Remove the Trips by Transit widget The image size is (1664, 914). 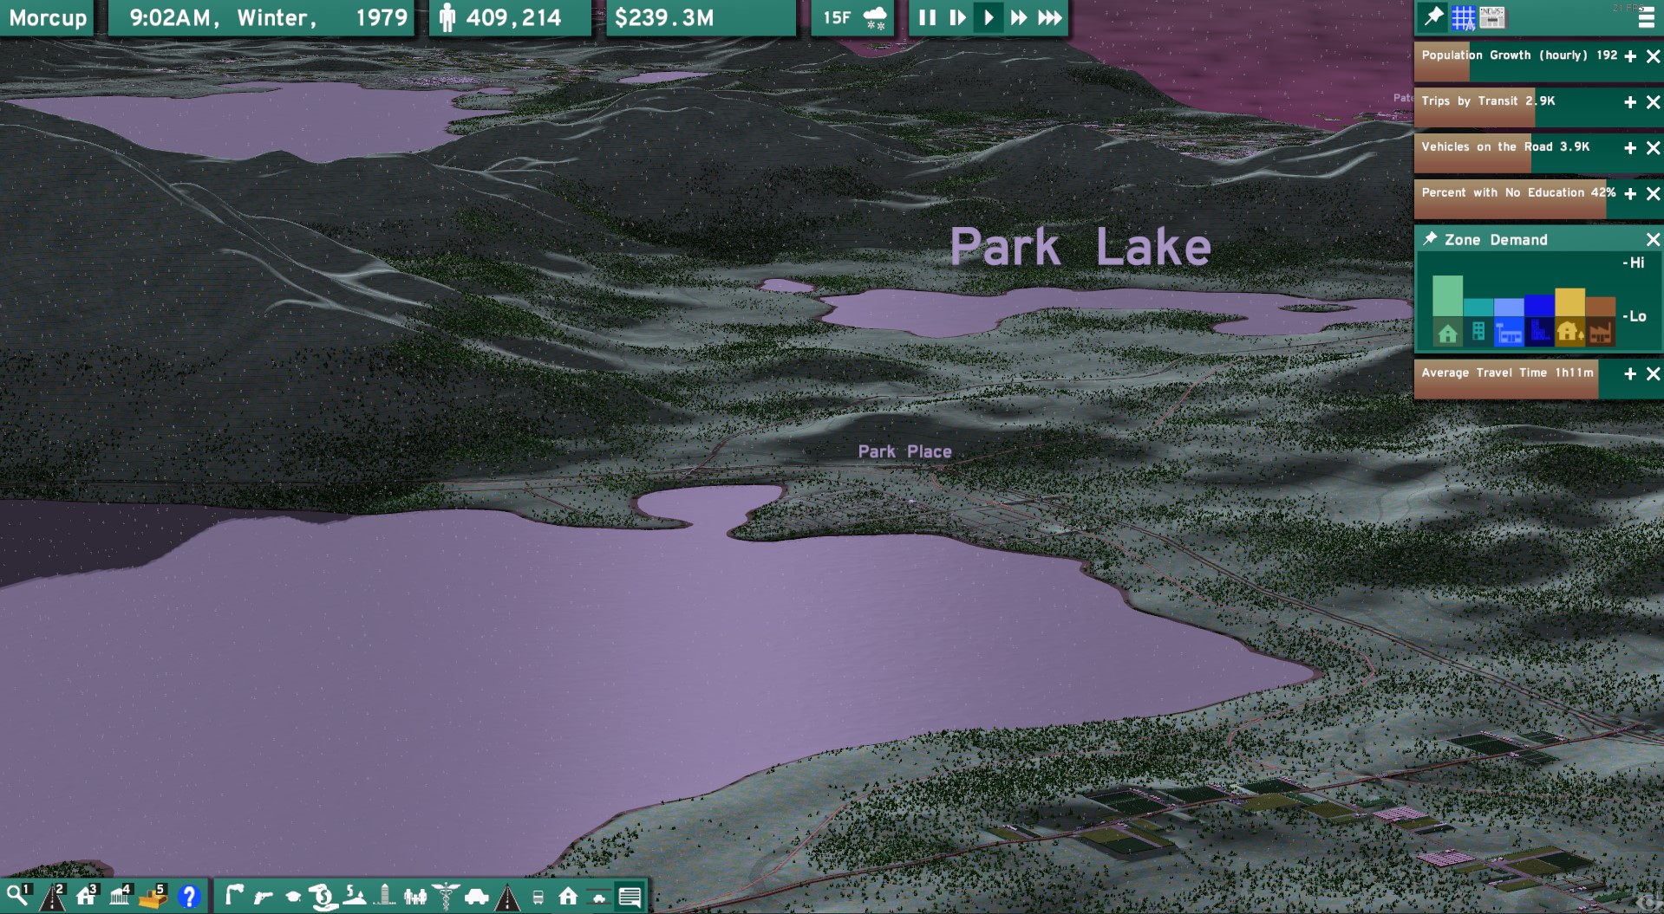pos(1653,102)
